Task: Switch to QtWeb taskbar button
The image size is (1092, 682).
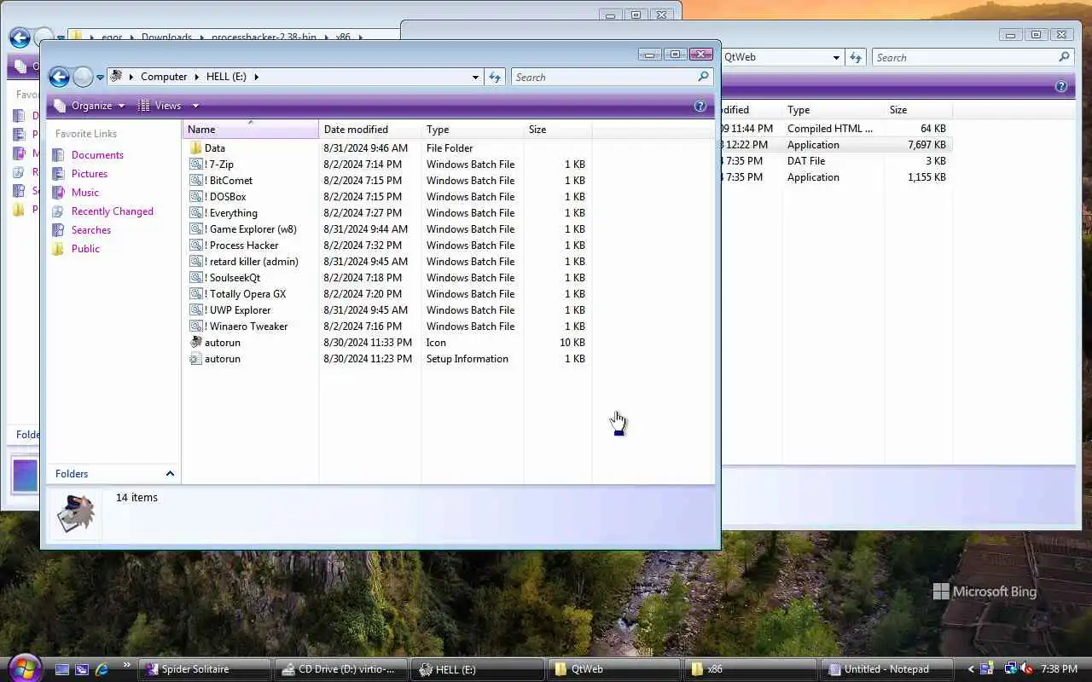Action: pos(614,669)
